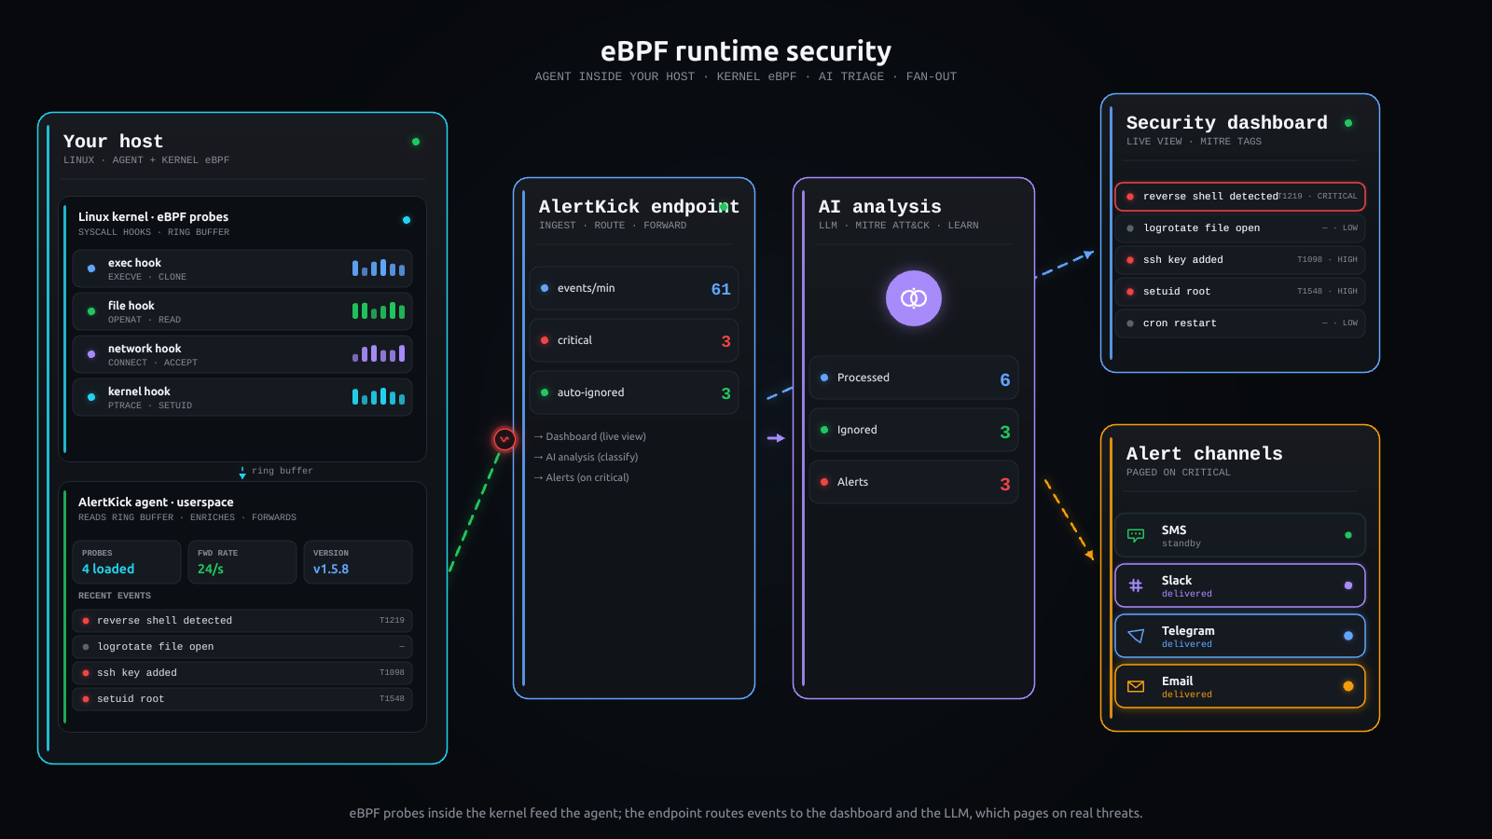Click the Your host heading
The image size is (1492, 839).
coord(113,142)
